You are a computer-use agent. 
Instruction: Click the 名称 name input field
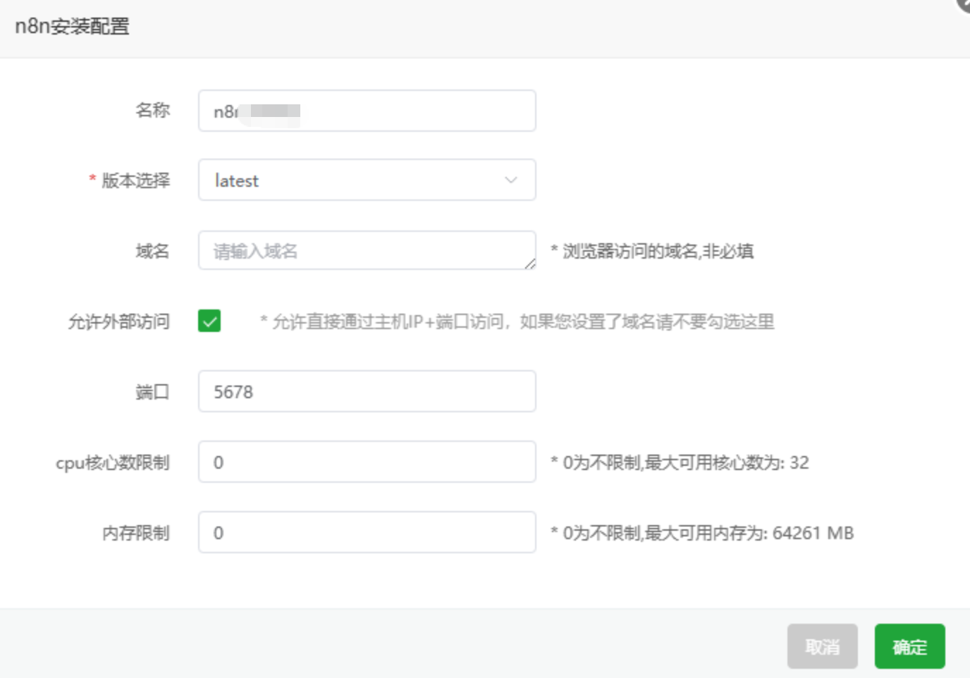[367, 111]
